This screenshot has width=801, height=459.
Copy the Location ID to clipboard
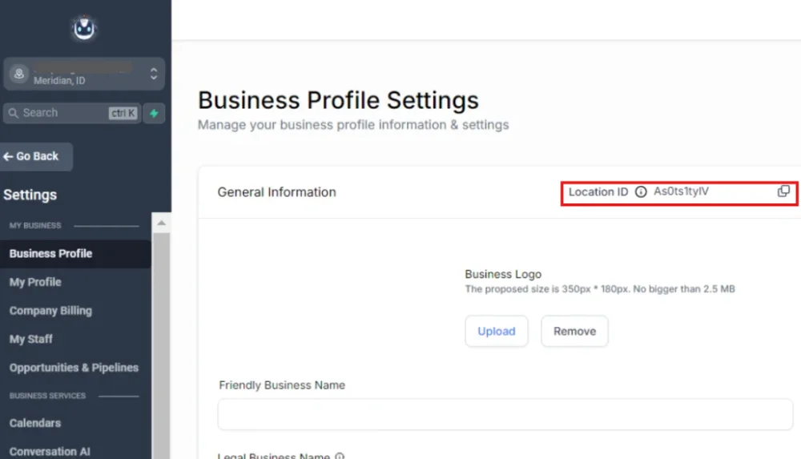(783, 191)
